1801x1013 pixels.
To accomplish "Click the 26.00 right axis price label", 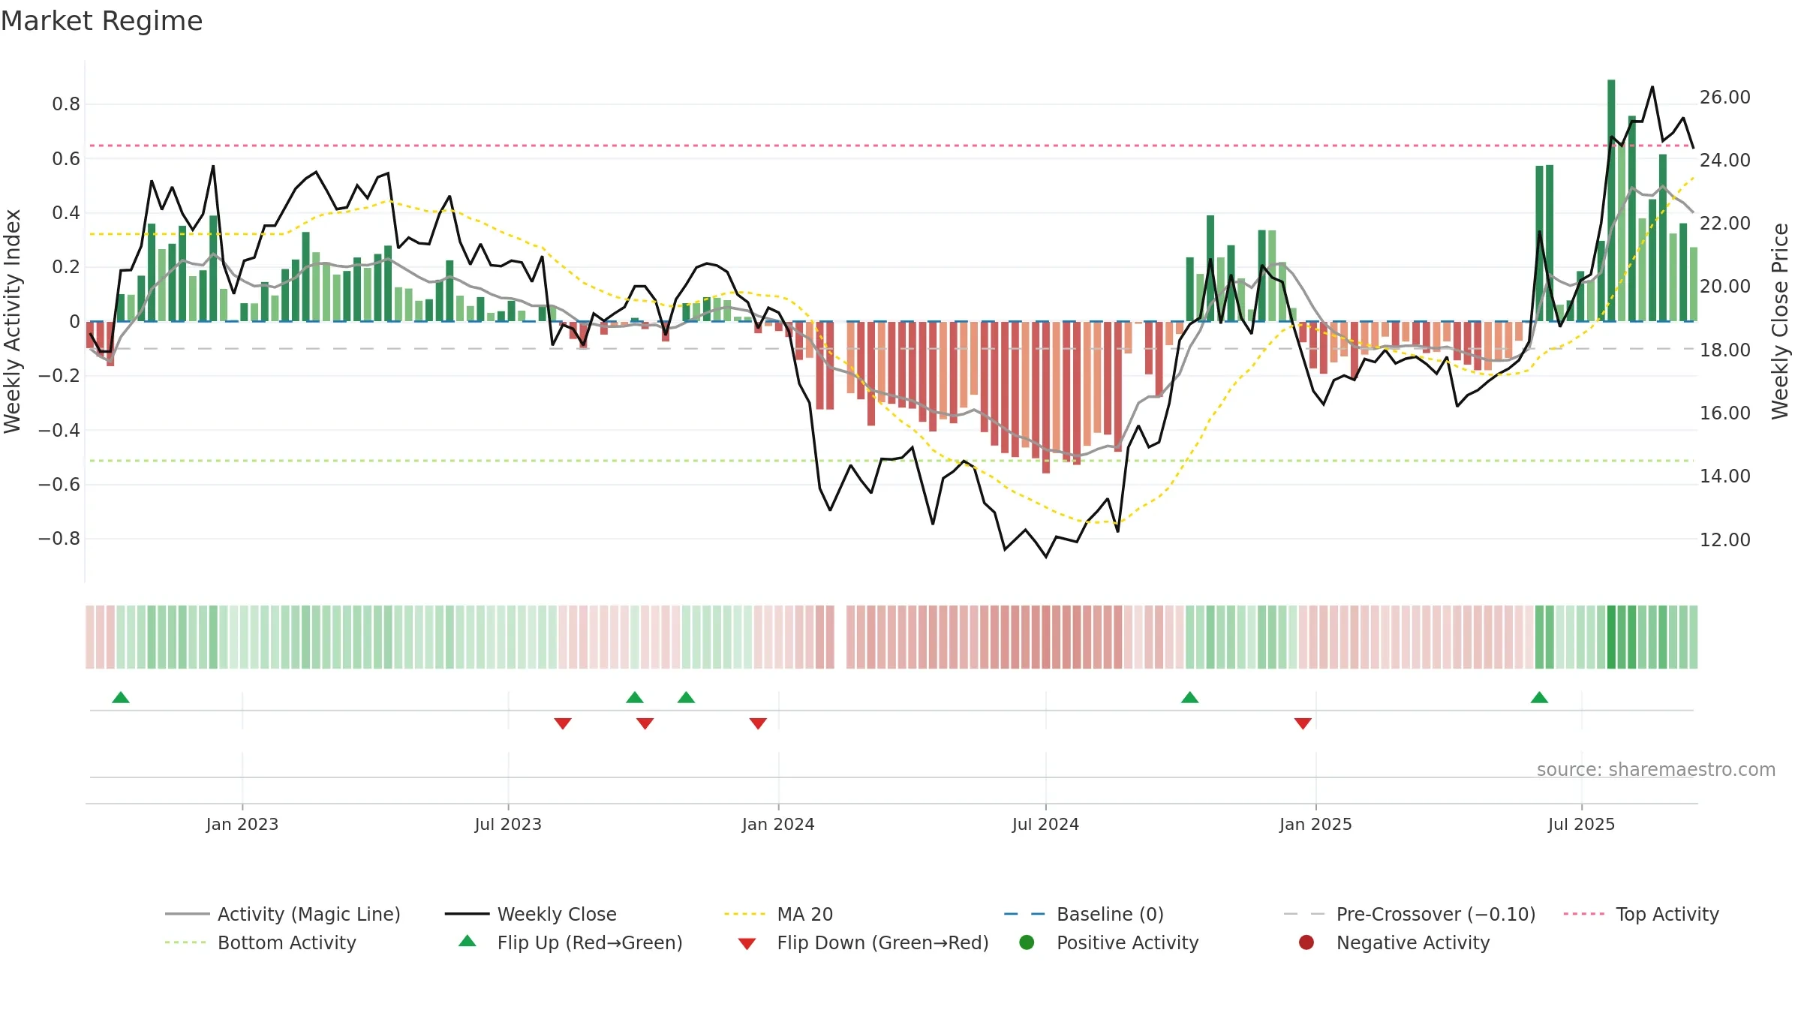I will [x=1725, y=98].
